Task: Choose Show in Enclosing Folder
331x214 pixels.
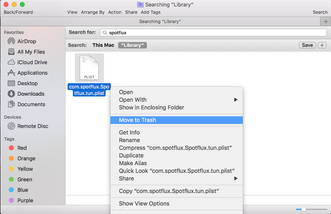Action: tap(176, 108)
